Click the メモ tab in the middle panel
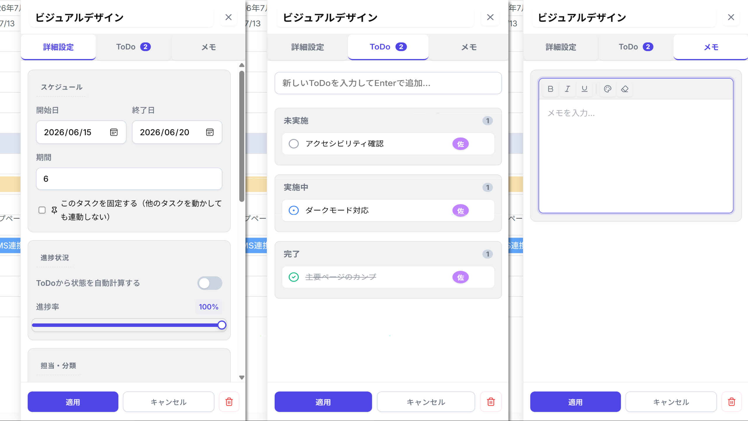The height and width of the screenshot is (421, 748). [x=469, y=47]
